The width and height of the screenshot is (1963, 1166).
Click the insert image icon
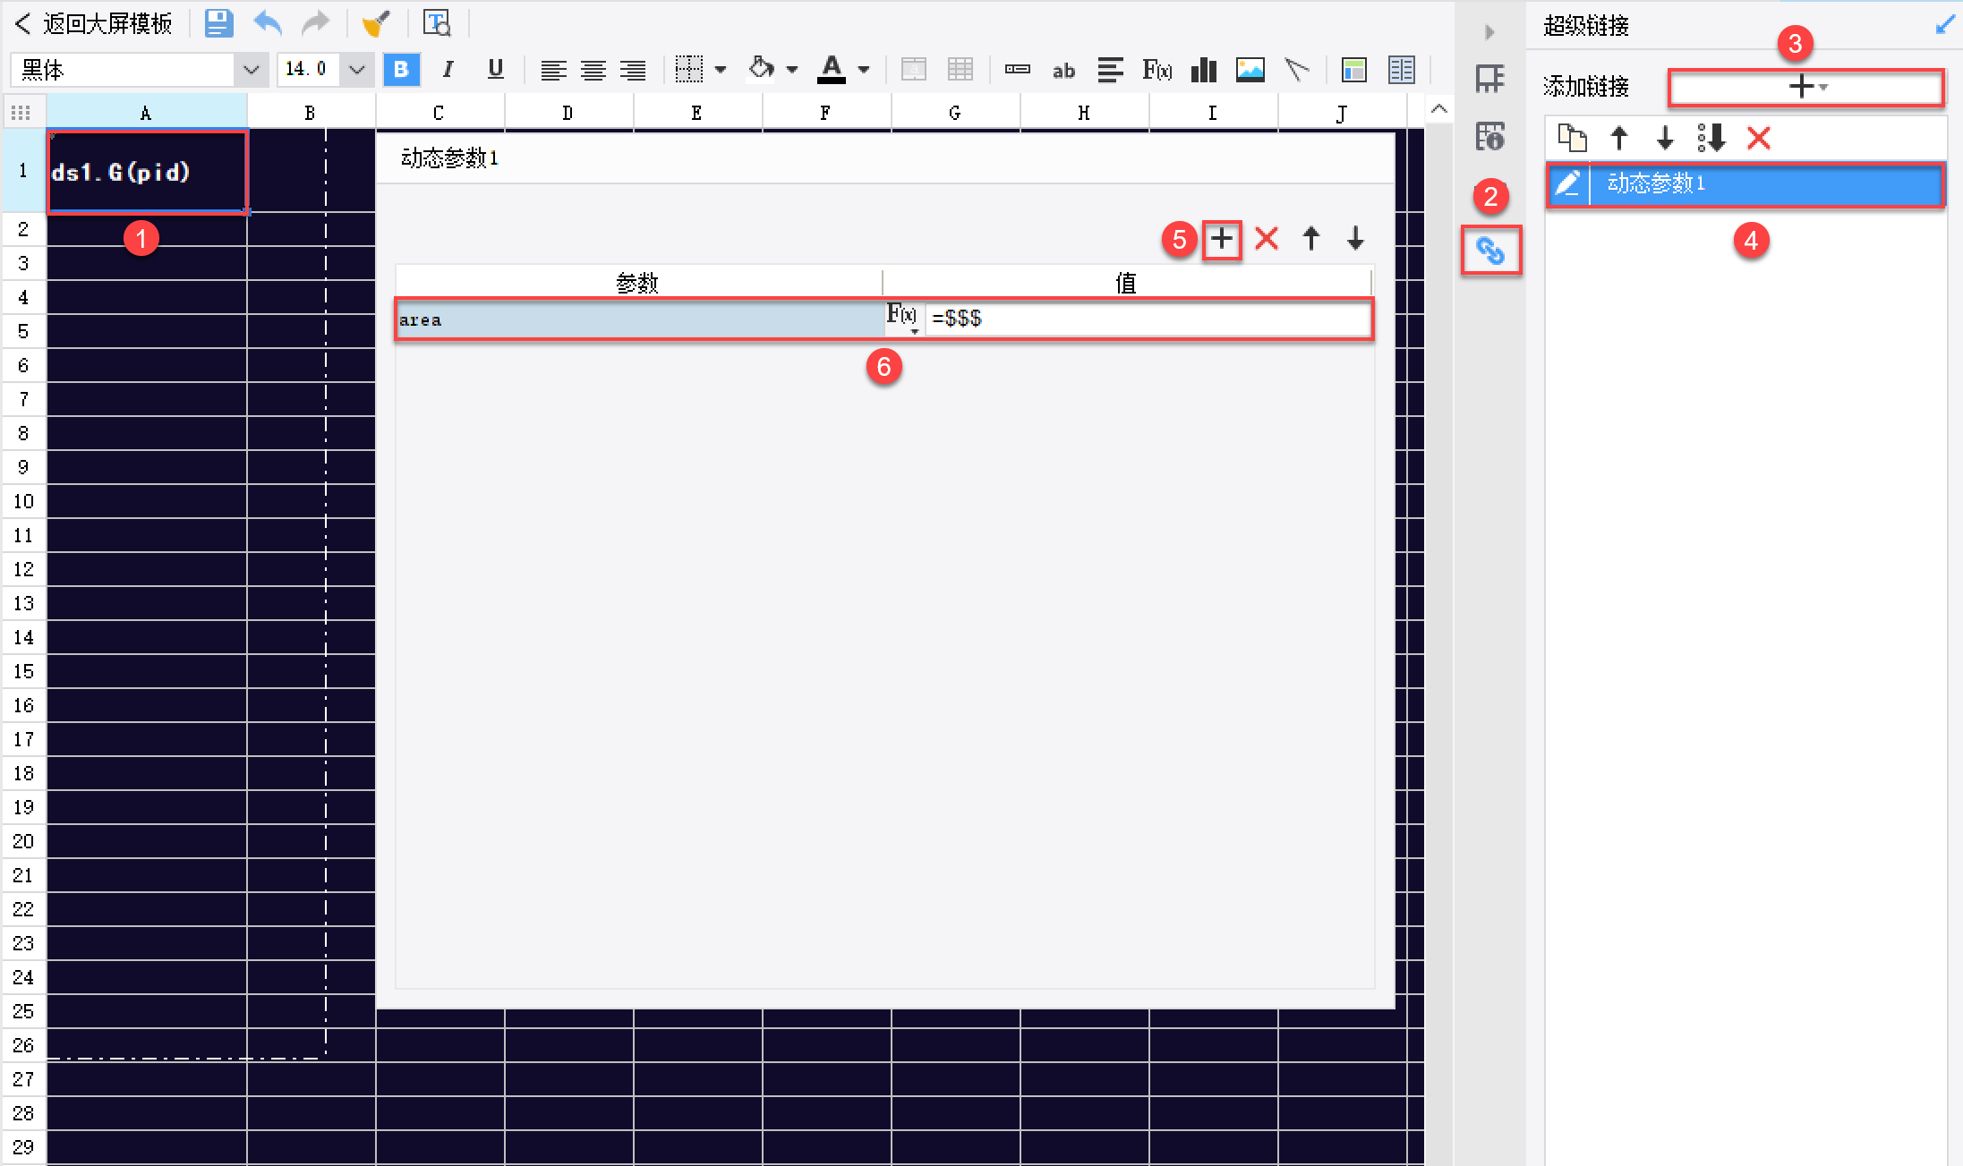point(1250,70)
